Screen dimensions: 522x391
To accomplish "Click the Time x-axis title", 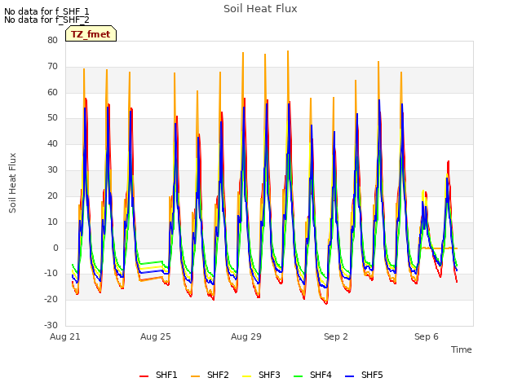I will click(x=462, y=349).
